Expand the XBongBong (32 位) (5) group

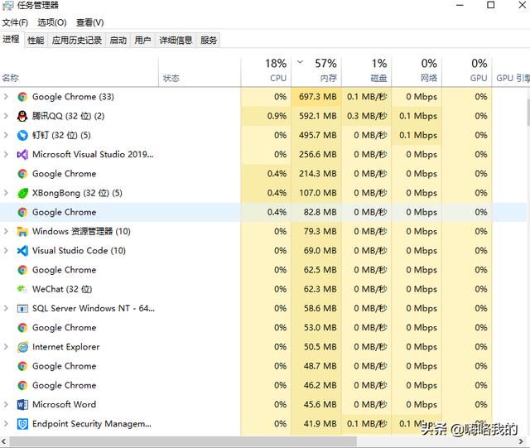click(x=6, y=193)
